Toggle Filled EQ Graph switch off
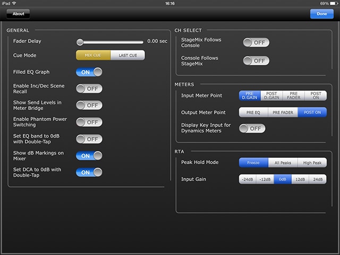The height and width of the screenshot is (255, 340). pyautogui.click(x=89, y=72)
